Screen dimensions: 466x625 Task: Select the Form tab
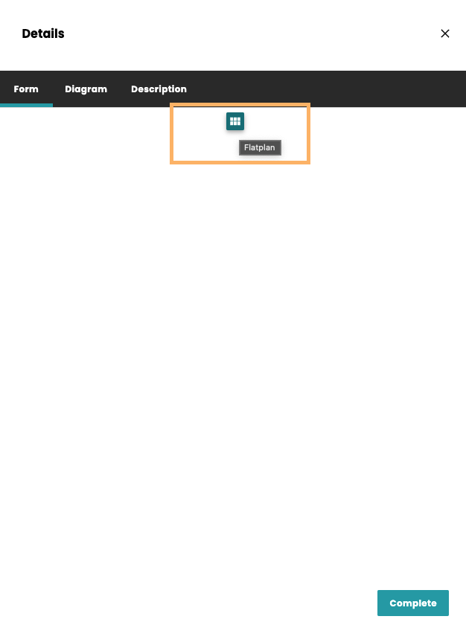pyautogui.click(x=26, y=89)
